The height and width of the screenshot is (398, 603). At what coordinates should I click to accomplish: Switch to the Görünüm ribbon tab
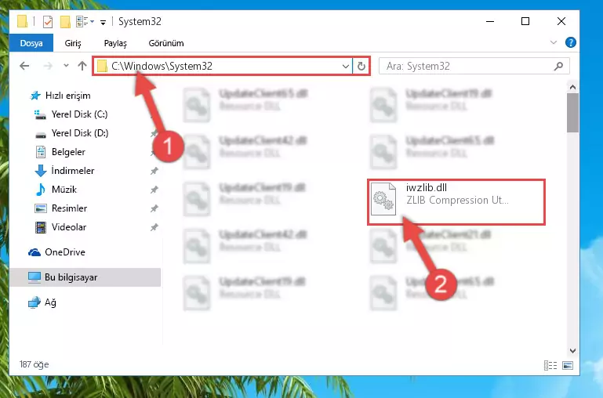tap(166, 43)
